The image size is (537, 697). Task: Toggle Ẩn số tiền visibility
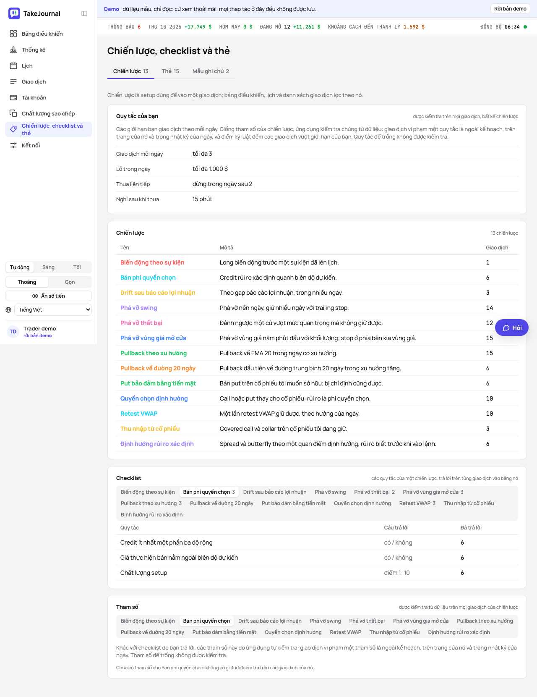[x=48, y=296]
